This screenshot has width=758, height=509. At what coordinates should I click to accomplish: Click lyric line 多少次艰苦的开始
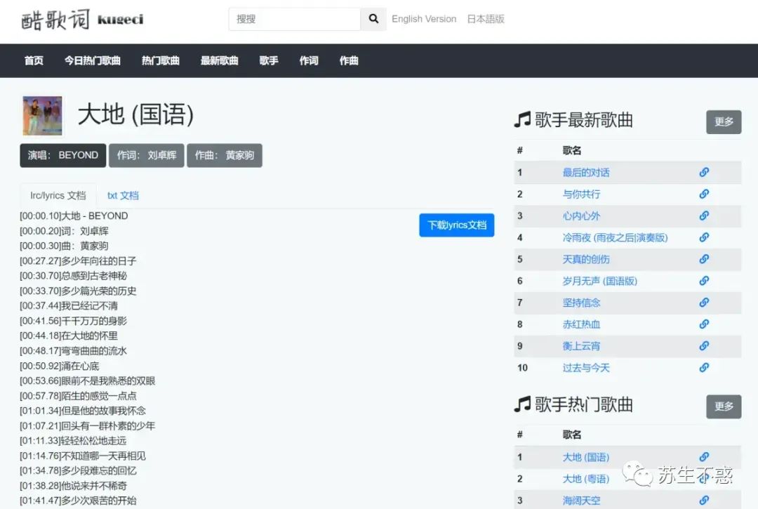[x=78, y=501]
